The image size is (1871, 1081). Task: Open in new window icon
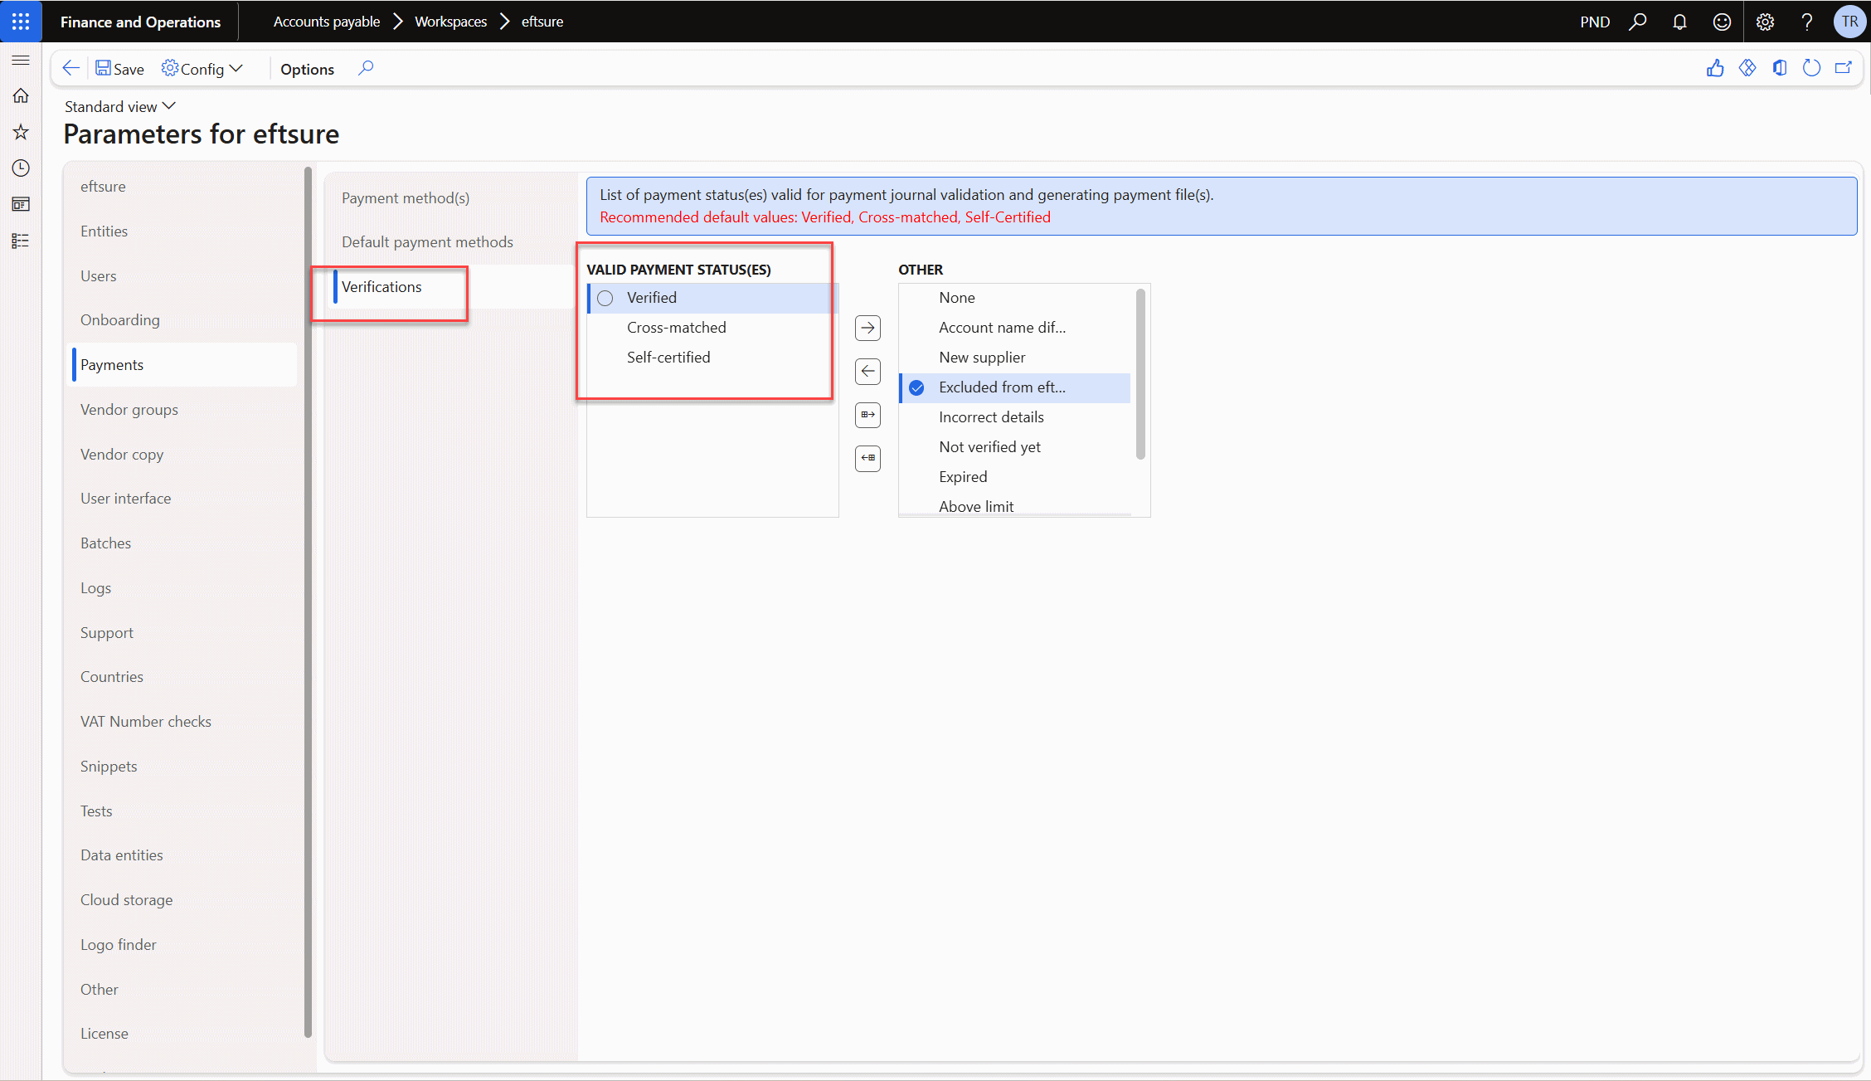pyautogui.click(x=1844, y=68)
